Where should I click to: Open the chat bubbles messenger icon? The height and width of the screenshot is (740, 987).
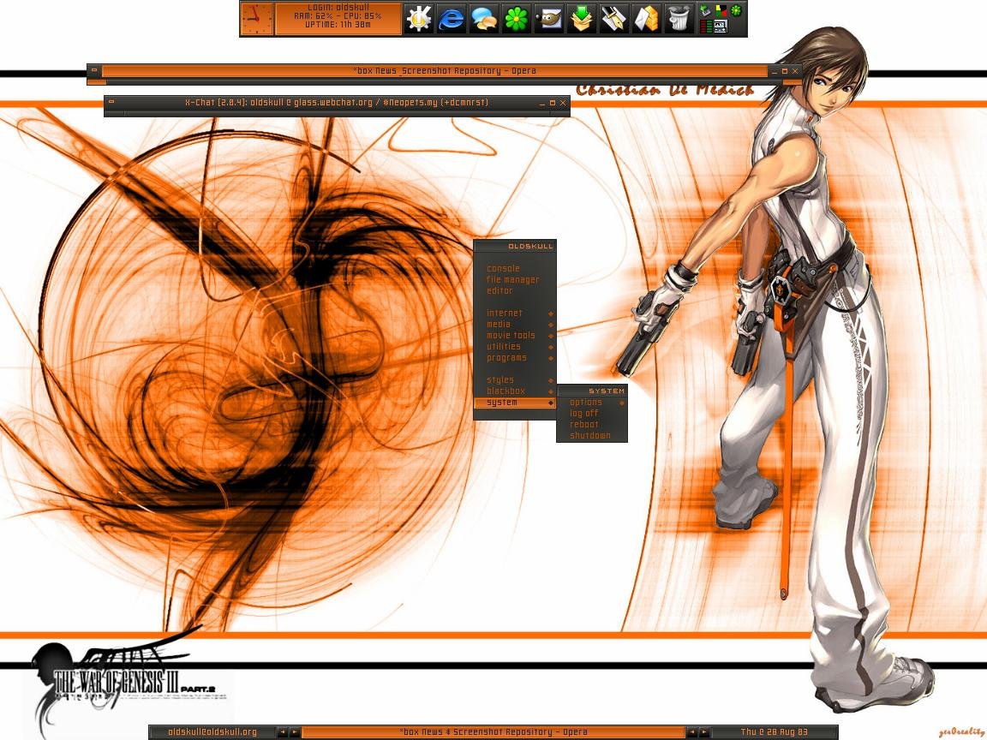484,18
